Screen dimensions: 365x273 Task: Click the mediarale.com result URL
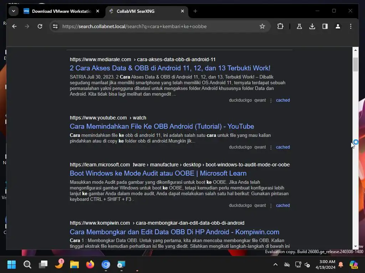(x=143, y=59)
